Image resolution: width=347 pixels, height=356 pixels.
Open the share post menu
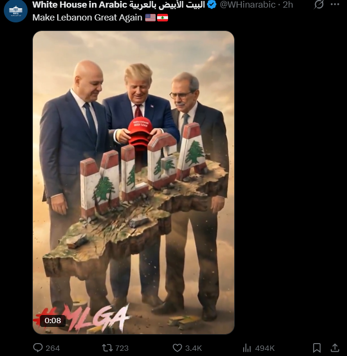tap(335, 347)
